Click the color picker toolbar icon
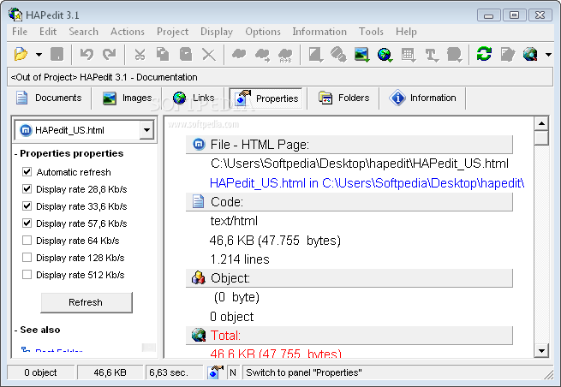The height and width of the screenshot is (387, 561). [315, 54]
